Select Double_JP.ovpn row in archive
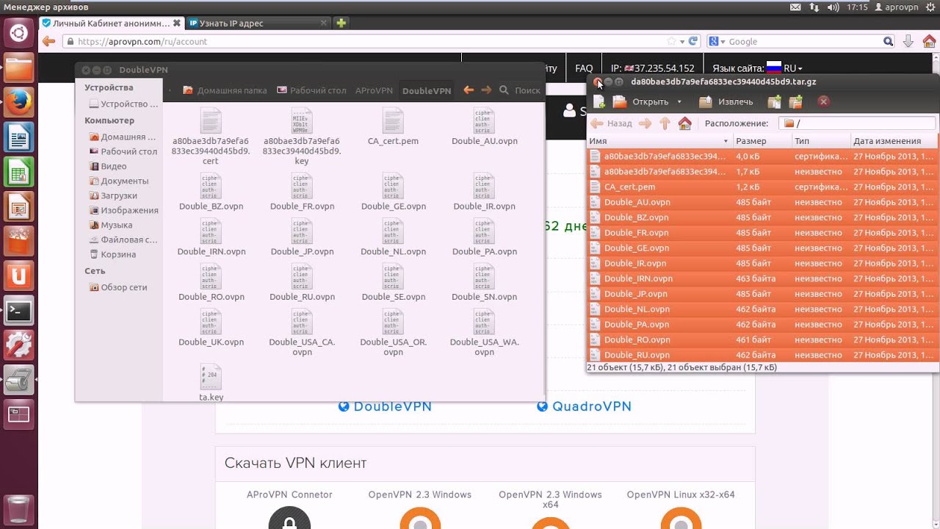The height and width of the screenshot is (529, 940). (762, 294)
